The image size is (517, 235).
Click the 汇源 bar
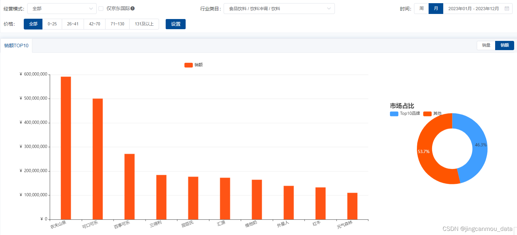[x=225, y=199]
